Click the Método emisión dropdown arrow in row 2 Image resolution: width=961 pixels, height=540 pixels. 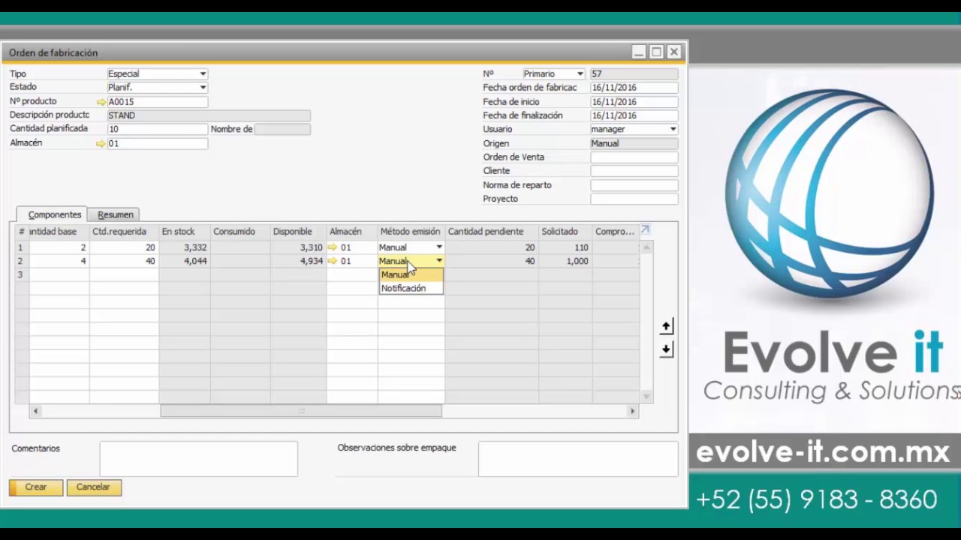[x=439, y=261]
